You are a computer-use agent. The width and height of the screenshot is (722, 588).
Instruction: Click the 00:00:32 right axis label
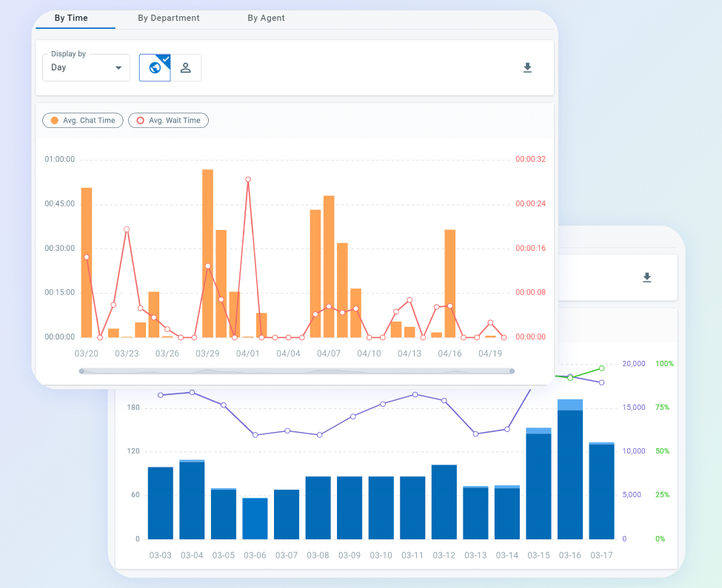click(530, 160)
